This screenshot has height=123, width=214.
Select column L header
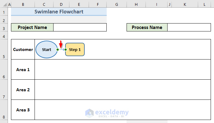pyautogui.click(x=204, y=5)
